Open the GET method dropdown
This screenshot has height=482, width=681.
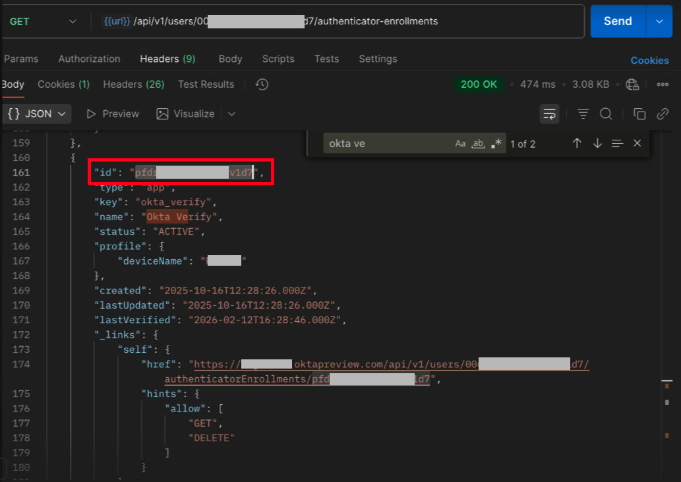click(x=43, y=21)
